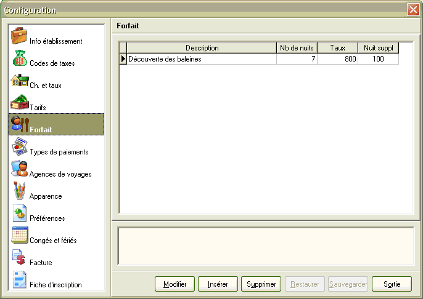Select the Types de paiements cards icon
The width and height of the screenshot is (423, 299).
(19, 147)
